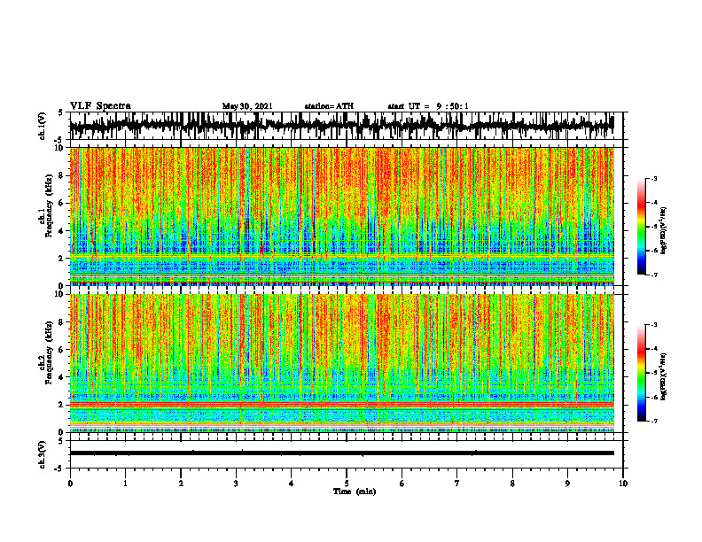Click the "station=ATH" label
This screenshot has width=702, height=542.
click(329, 106)
